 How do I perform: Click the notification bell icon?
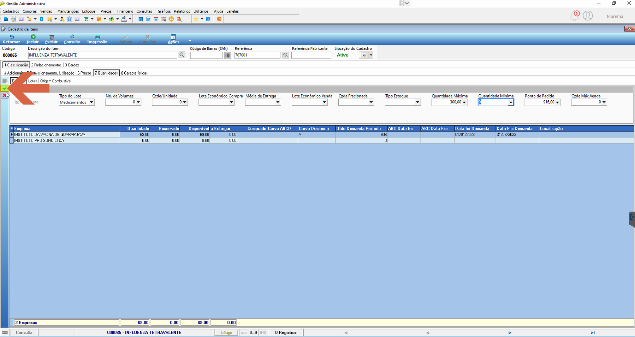click(x=575, y=16)
